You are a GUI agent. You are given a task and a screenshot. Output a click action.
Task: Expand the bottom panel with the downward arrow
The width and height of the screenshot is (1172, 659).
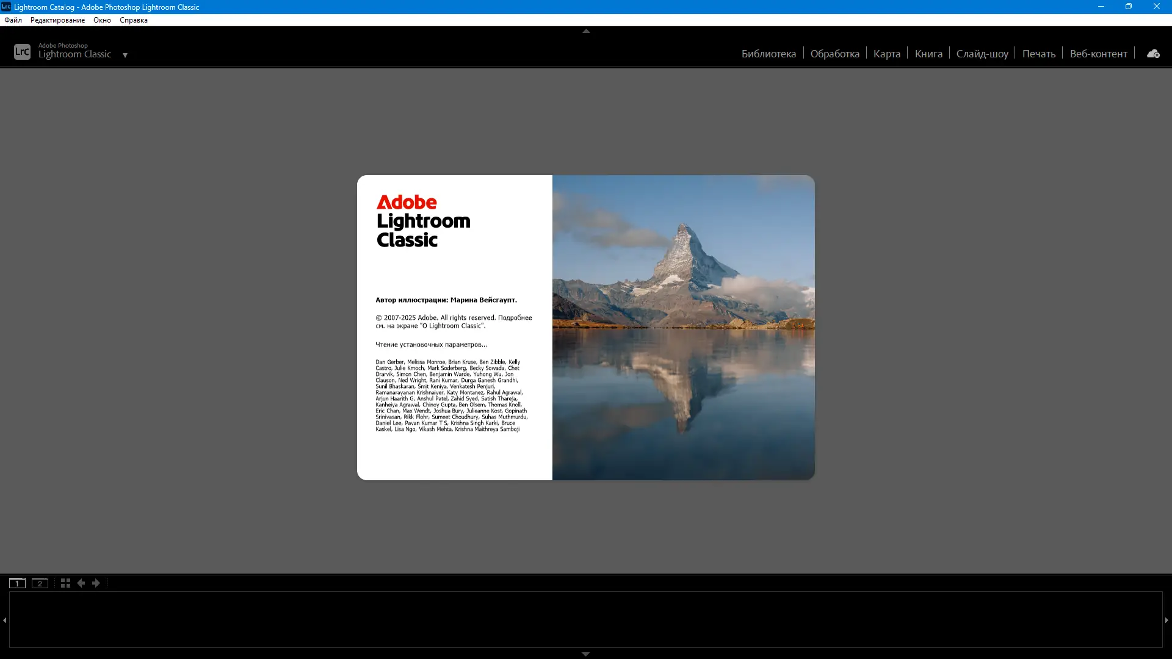[x=585, y=654]
